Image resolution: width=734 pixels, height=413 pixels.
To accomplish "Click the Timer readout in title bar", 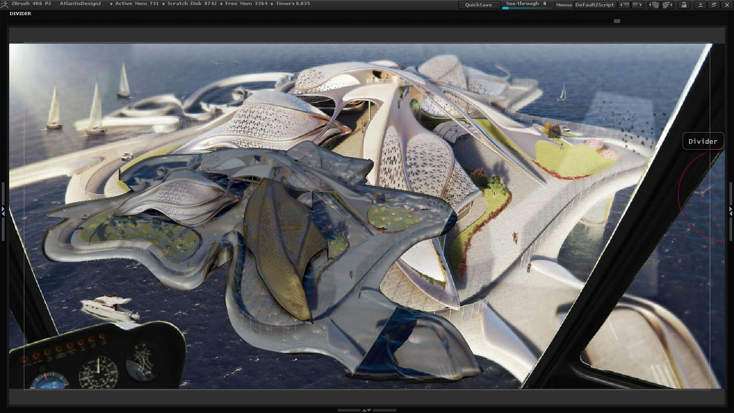I will click(293, 4).
